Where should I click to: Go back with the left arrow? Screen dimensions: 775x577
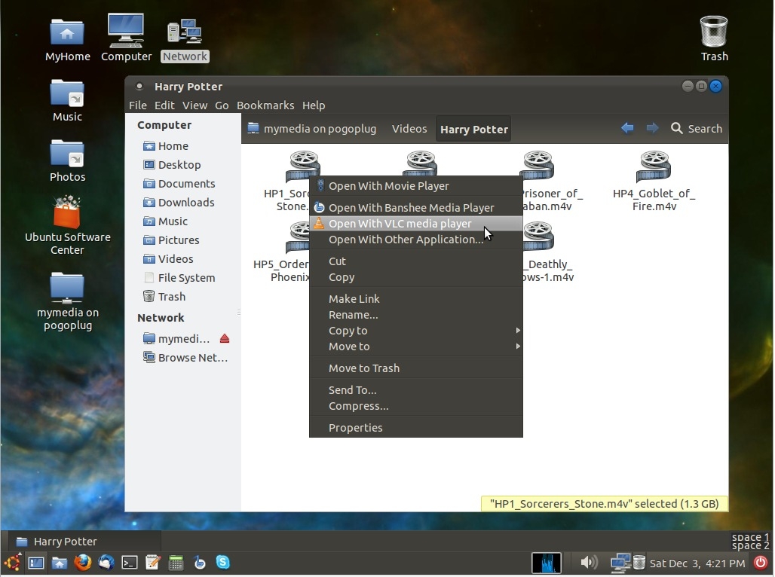click(x=627, y=129)
